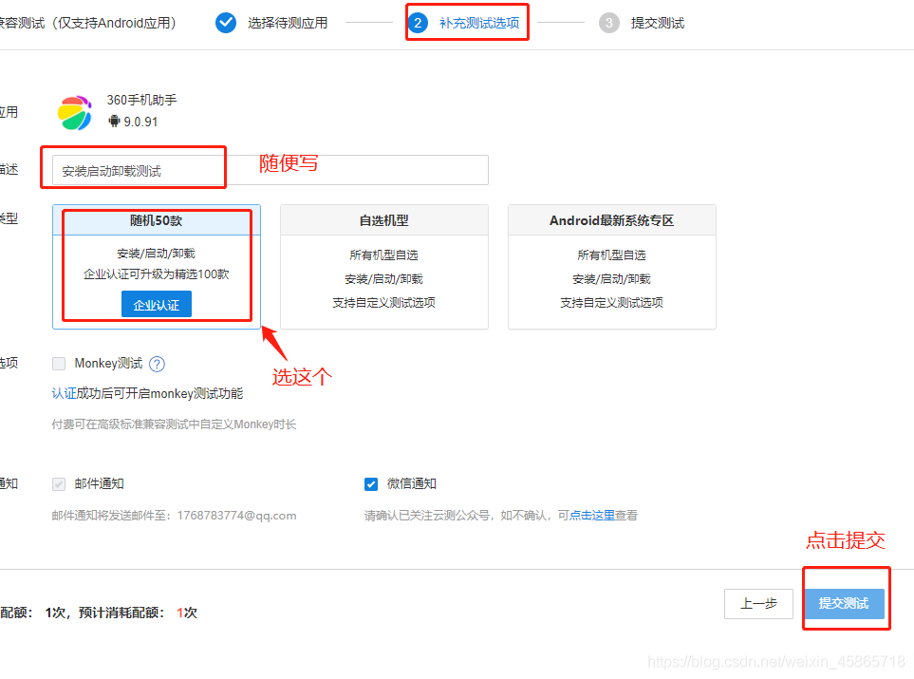Screen dimensions: 914x679
Task: Click the text 付费可在高级标准兼容测试中自定义Monkey时长
Action: pyautogui.click(x=174, y=424)
